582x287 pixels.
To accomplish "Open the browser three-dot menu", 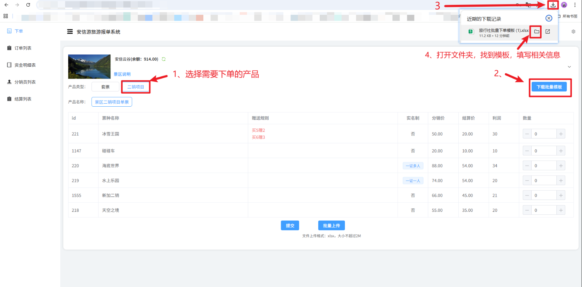I will coord(575,5).
